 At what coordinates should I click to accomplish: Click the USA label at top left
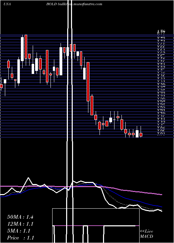(x=7, y=4)
